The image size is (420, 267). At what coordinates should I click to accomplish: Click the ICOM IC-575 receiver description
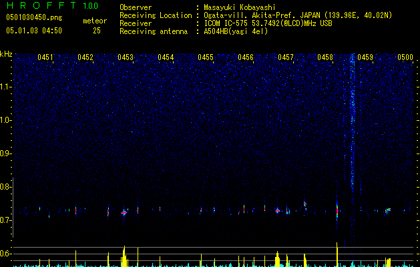click(x=268, y=23)
